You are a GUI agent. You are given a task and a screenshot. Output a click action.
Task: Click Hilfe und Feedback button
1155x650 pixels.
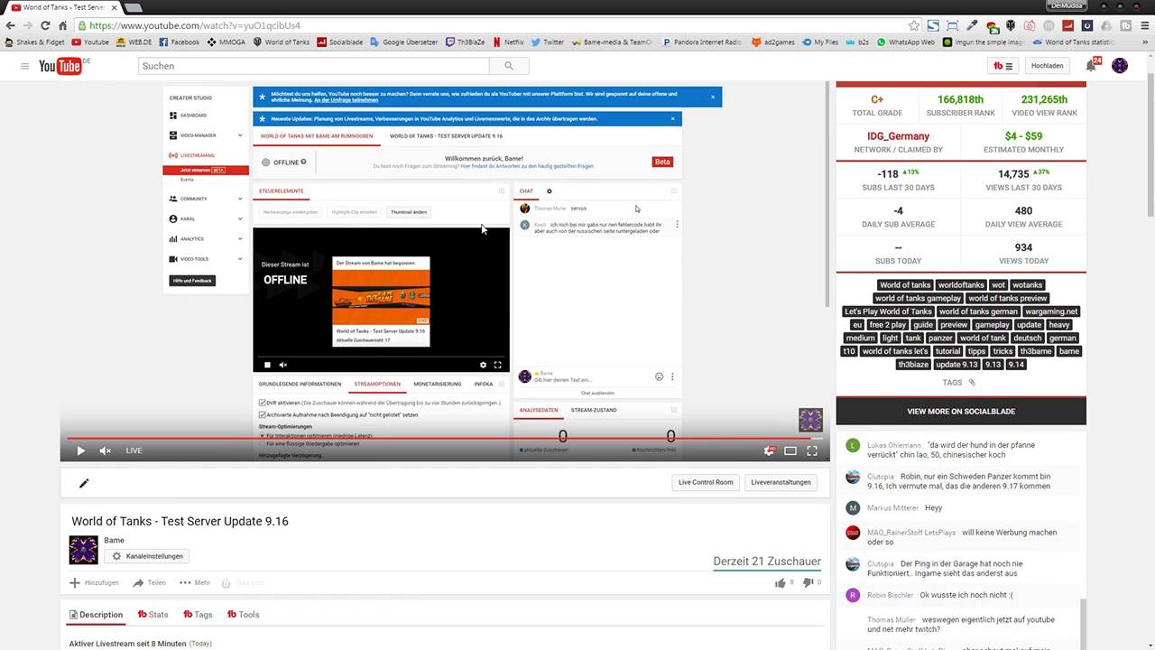coord(192,281)
